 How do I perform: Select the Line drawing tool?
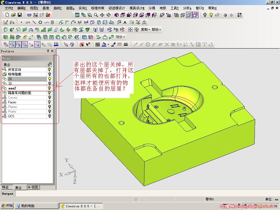pyautogui.click(x=34, y=22)
